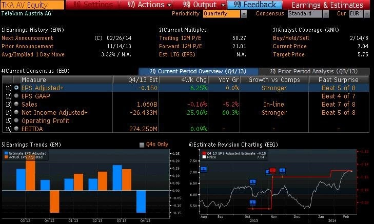Click the Telekom Austria AG company name
Viewport: 374px width, 224px height.
pyautogui.click(x=26, y=13)
